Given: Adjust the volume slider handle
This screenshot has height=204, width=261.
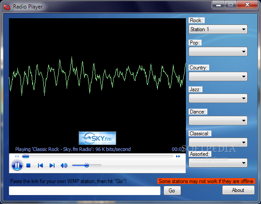Looking at the screenshot, I should (87, 165).
